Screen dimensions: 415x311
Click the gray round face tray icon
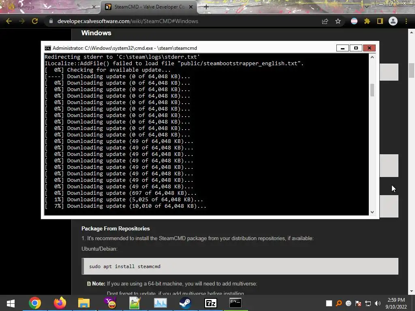(348, 303)
